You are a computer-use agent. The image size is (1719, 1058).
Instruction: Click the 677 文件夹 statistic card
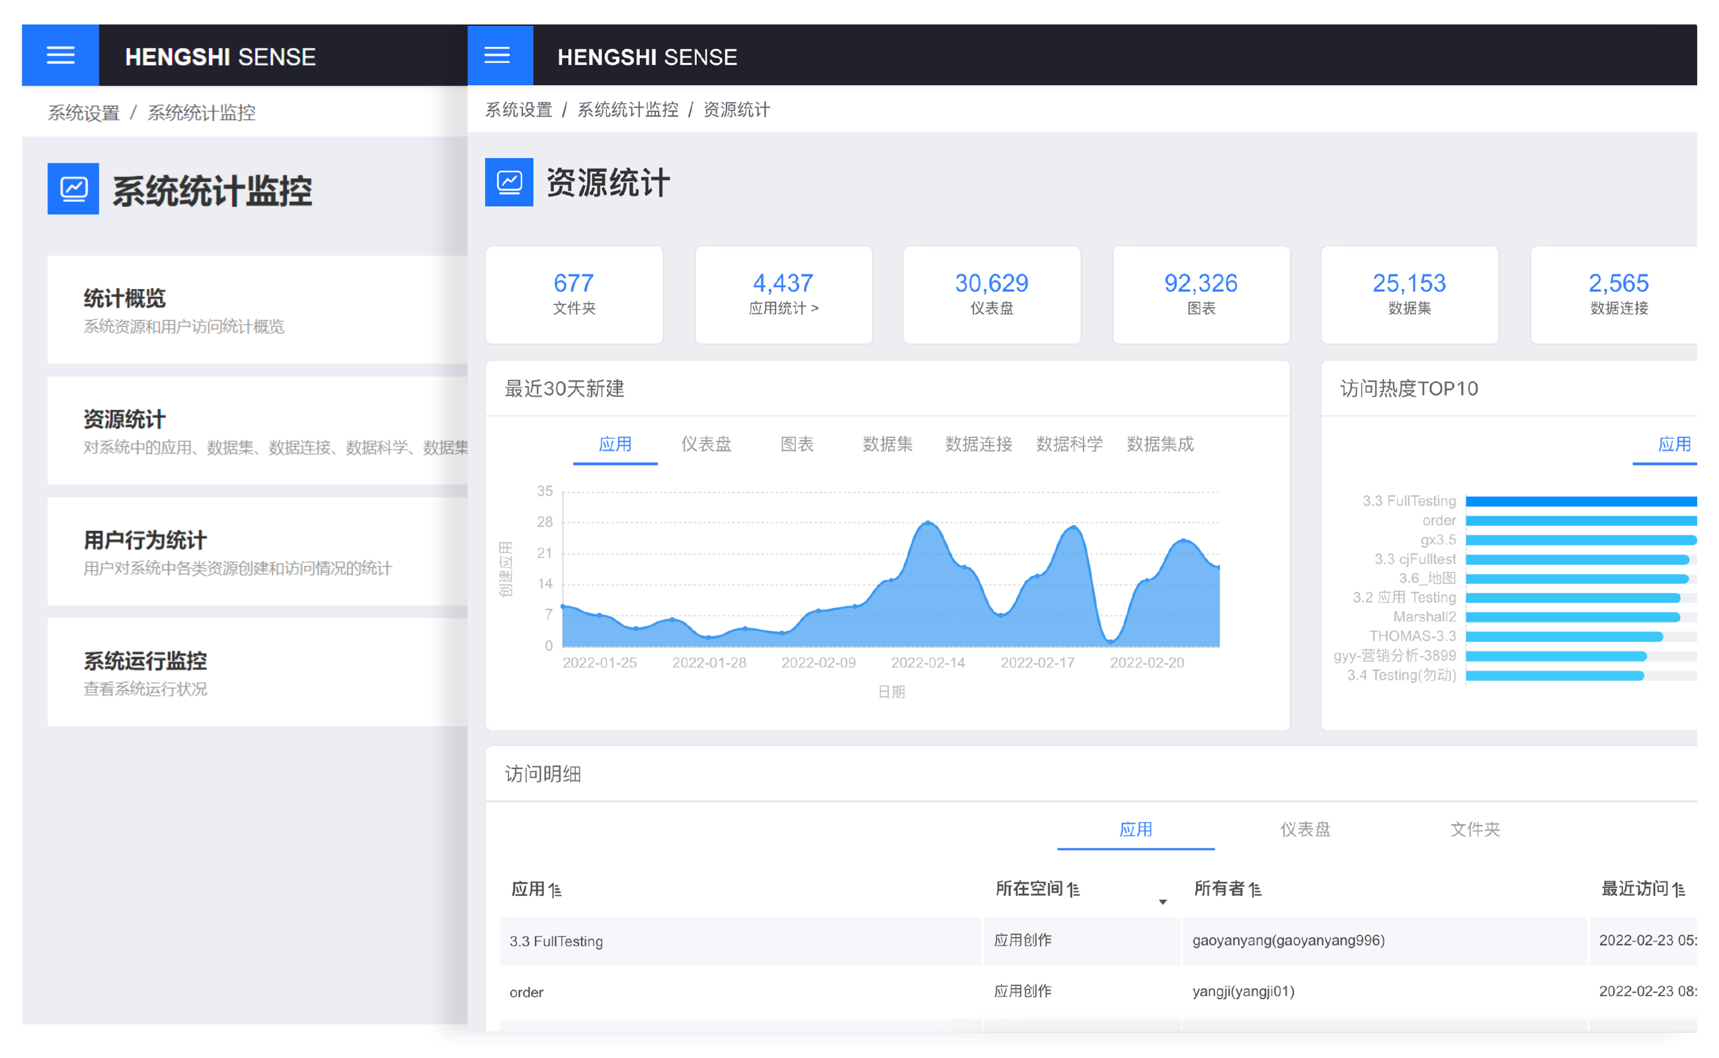pyautogui.click(x=574, y=295)
